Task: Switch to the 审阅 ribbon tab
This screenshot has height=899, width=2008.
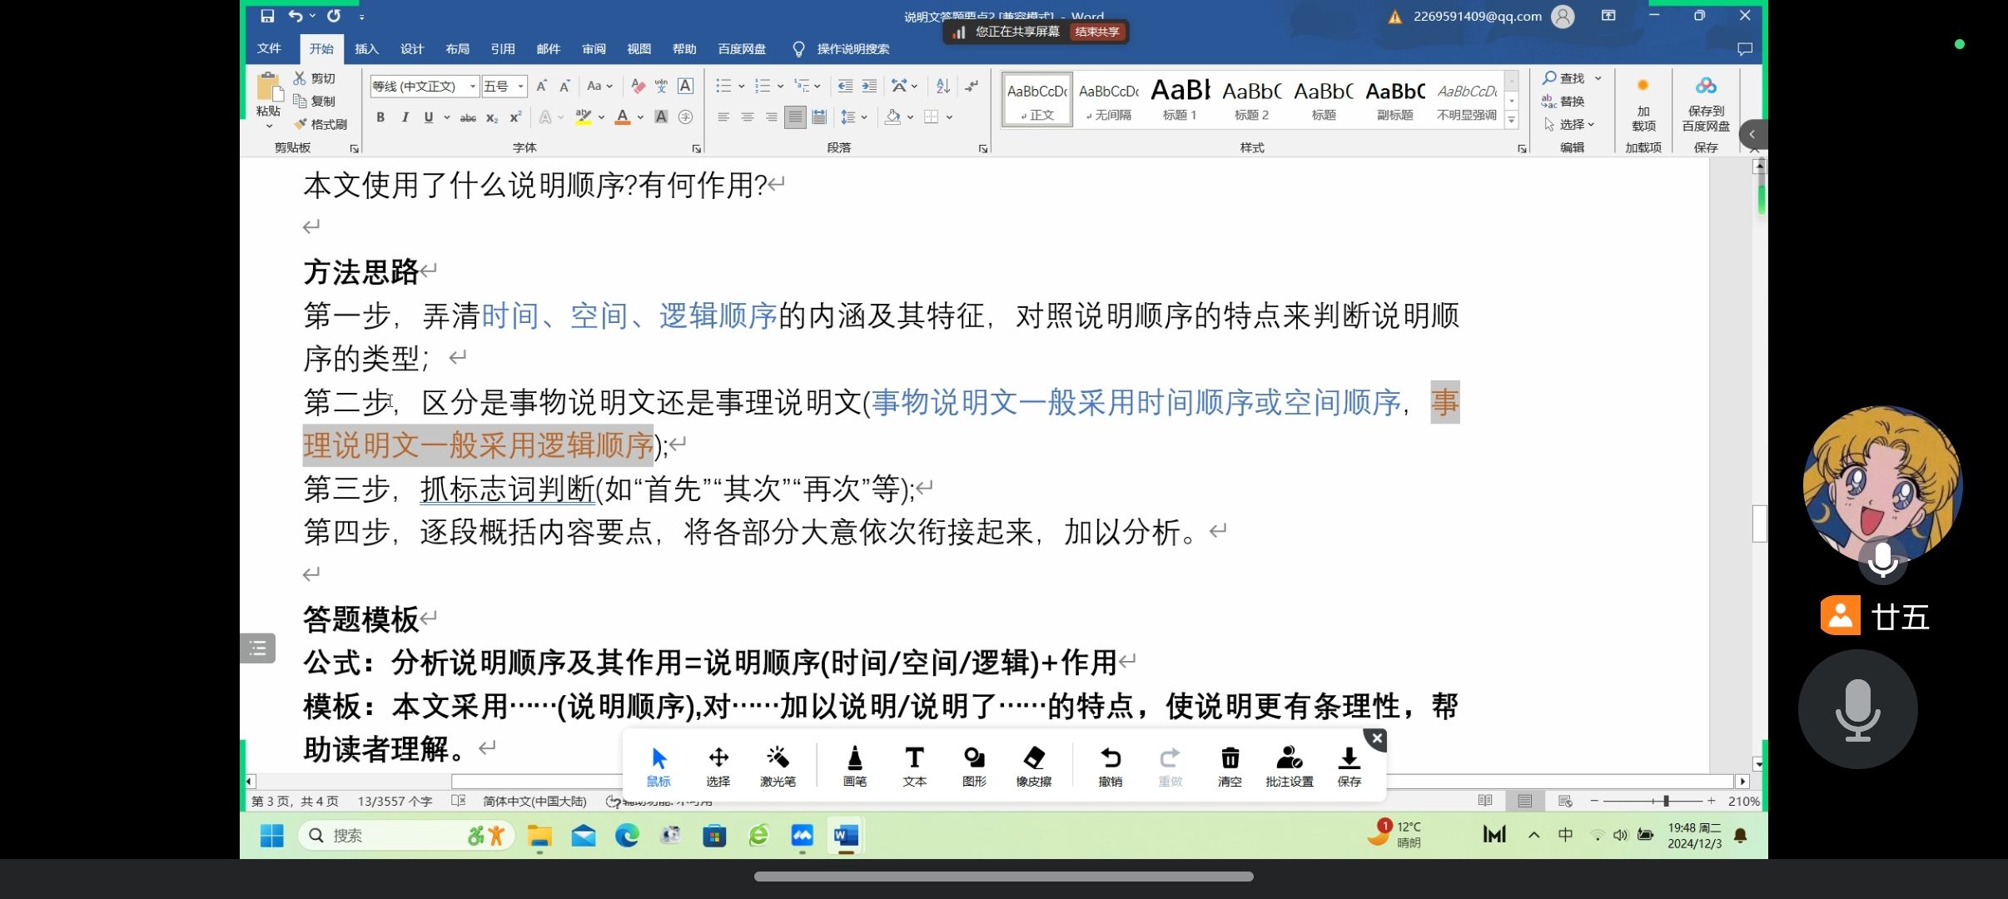Action: [x=594, y=49]
